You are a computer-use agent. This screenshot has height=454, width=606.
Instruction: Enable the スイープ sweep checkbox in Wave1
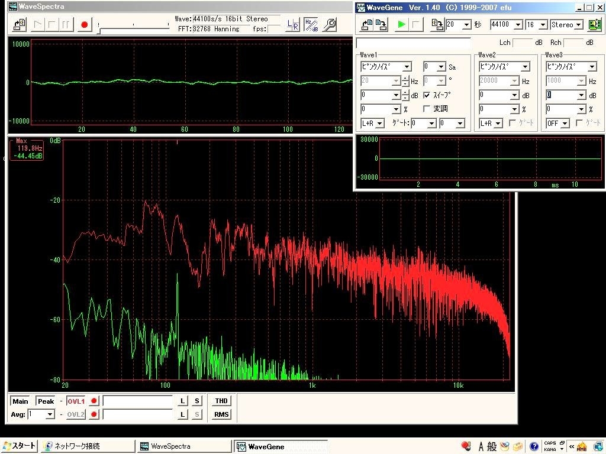click(x=427, y=95)
